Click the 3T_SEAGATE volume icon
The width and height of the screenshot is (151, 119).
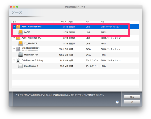[x=21, y=43]
